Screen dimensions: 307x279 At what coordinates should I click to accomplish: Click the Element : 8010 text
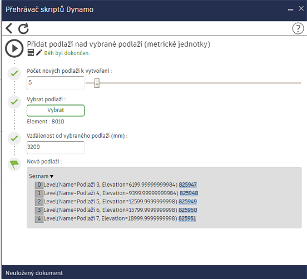click(x=46, y=122)
